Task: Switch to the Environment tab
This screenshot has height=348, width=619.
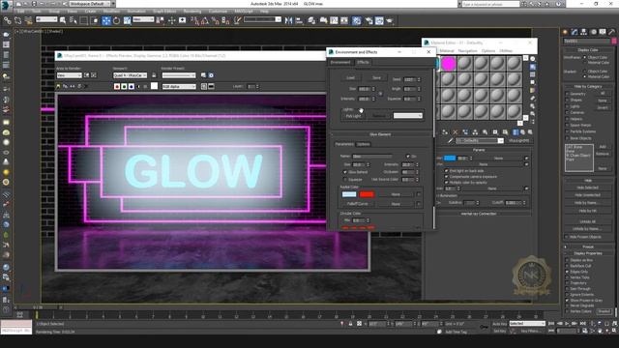Action: 340,62
